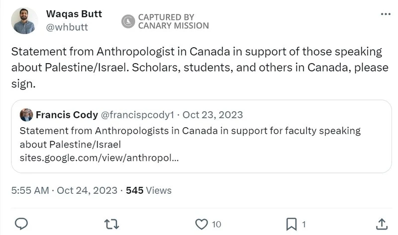Bookmark this tweet

click(x=292, y=224)
